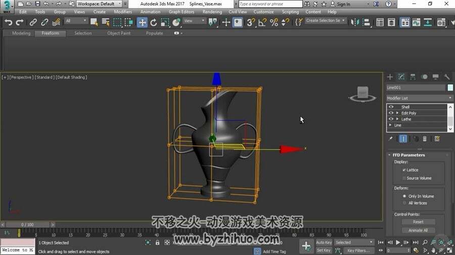The image size is (455, 255).
Task: Open the selection filter All dropdown
Action: click(x=76, y=21)
